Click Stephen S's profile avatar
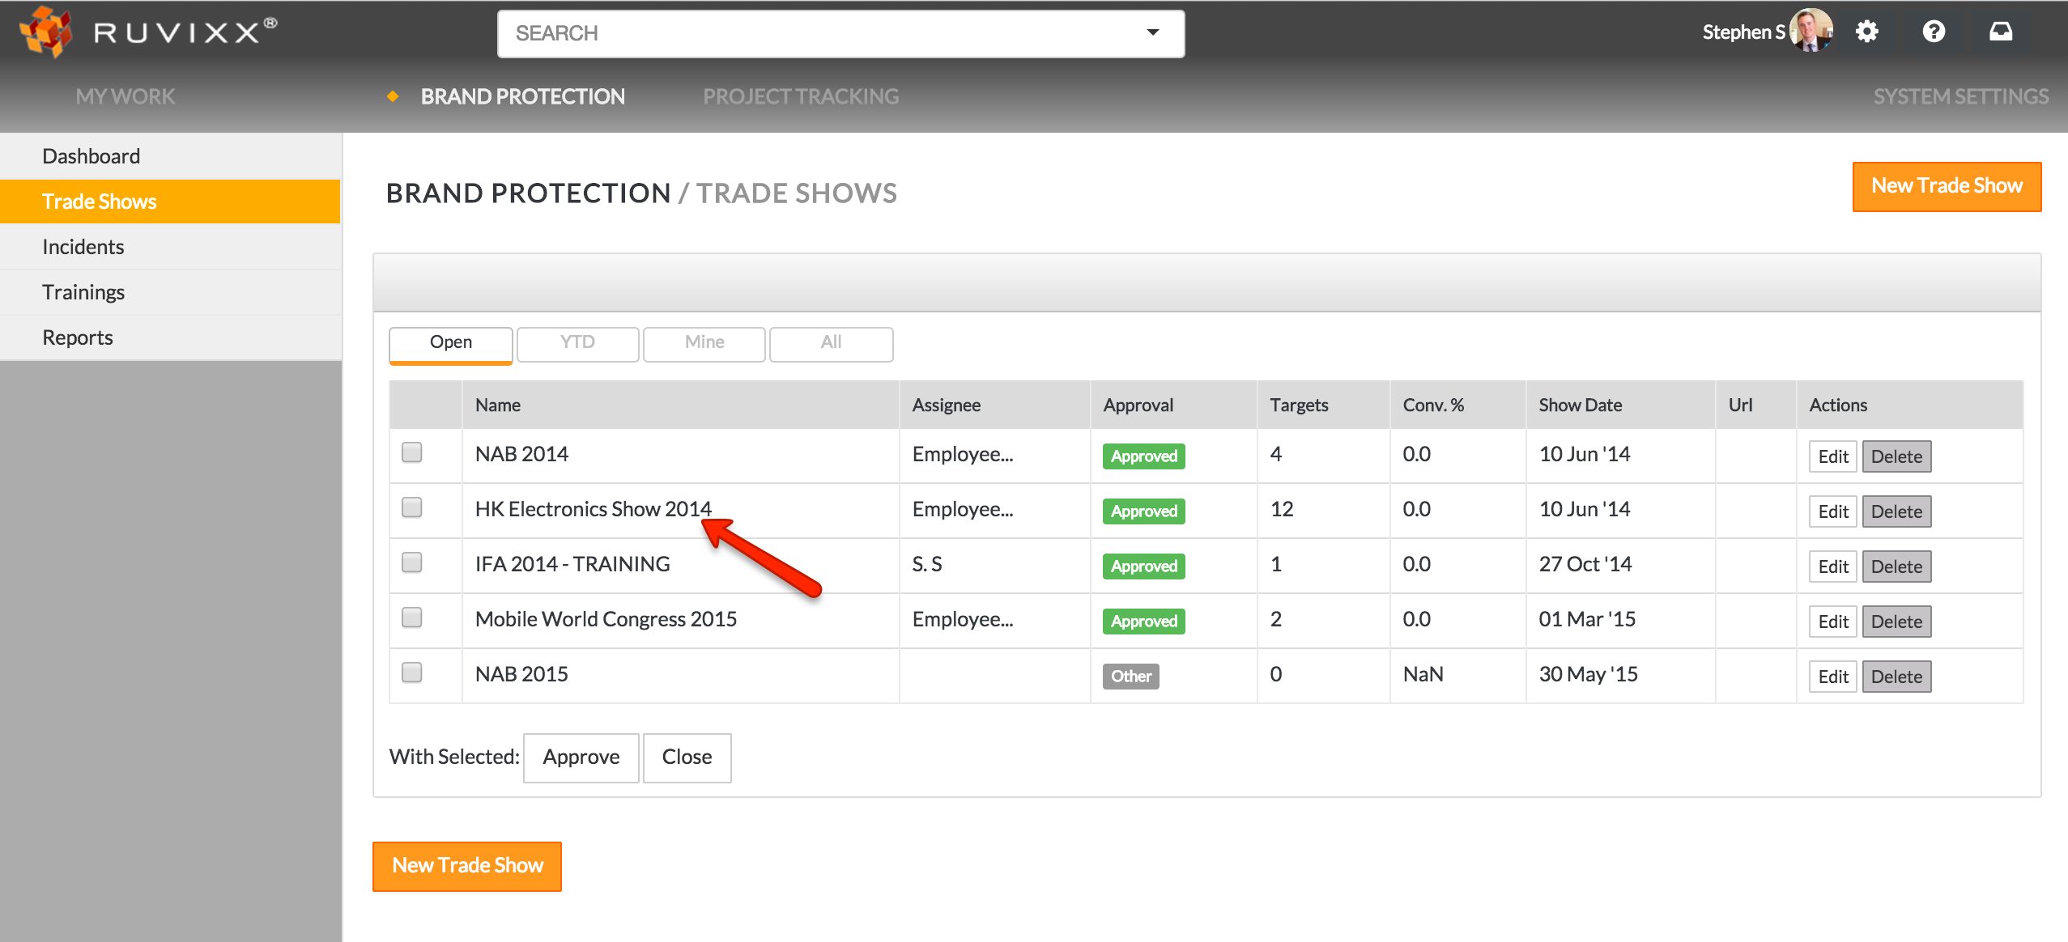2068x942 pixels. point(1813,32)
